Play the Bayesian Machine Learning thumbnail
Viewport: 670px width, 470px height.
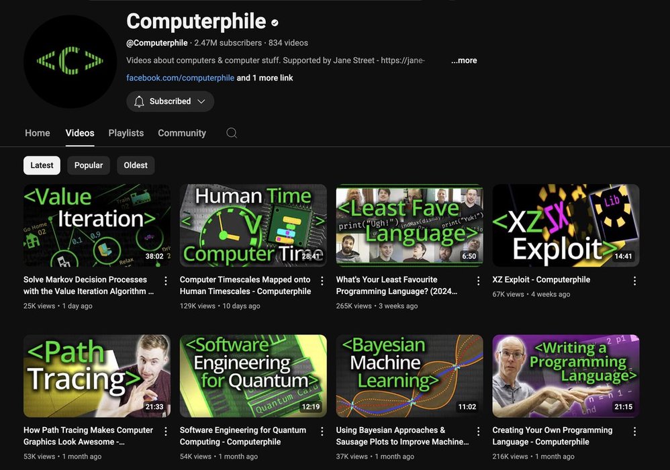[410, 376]
